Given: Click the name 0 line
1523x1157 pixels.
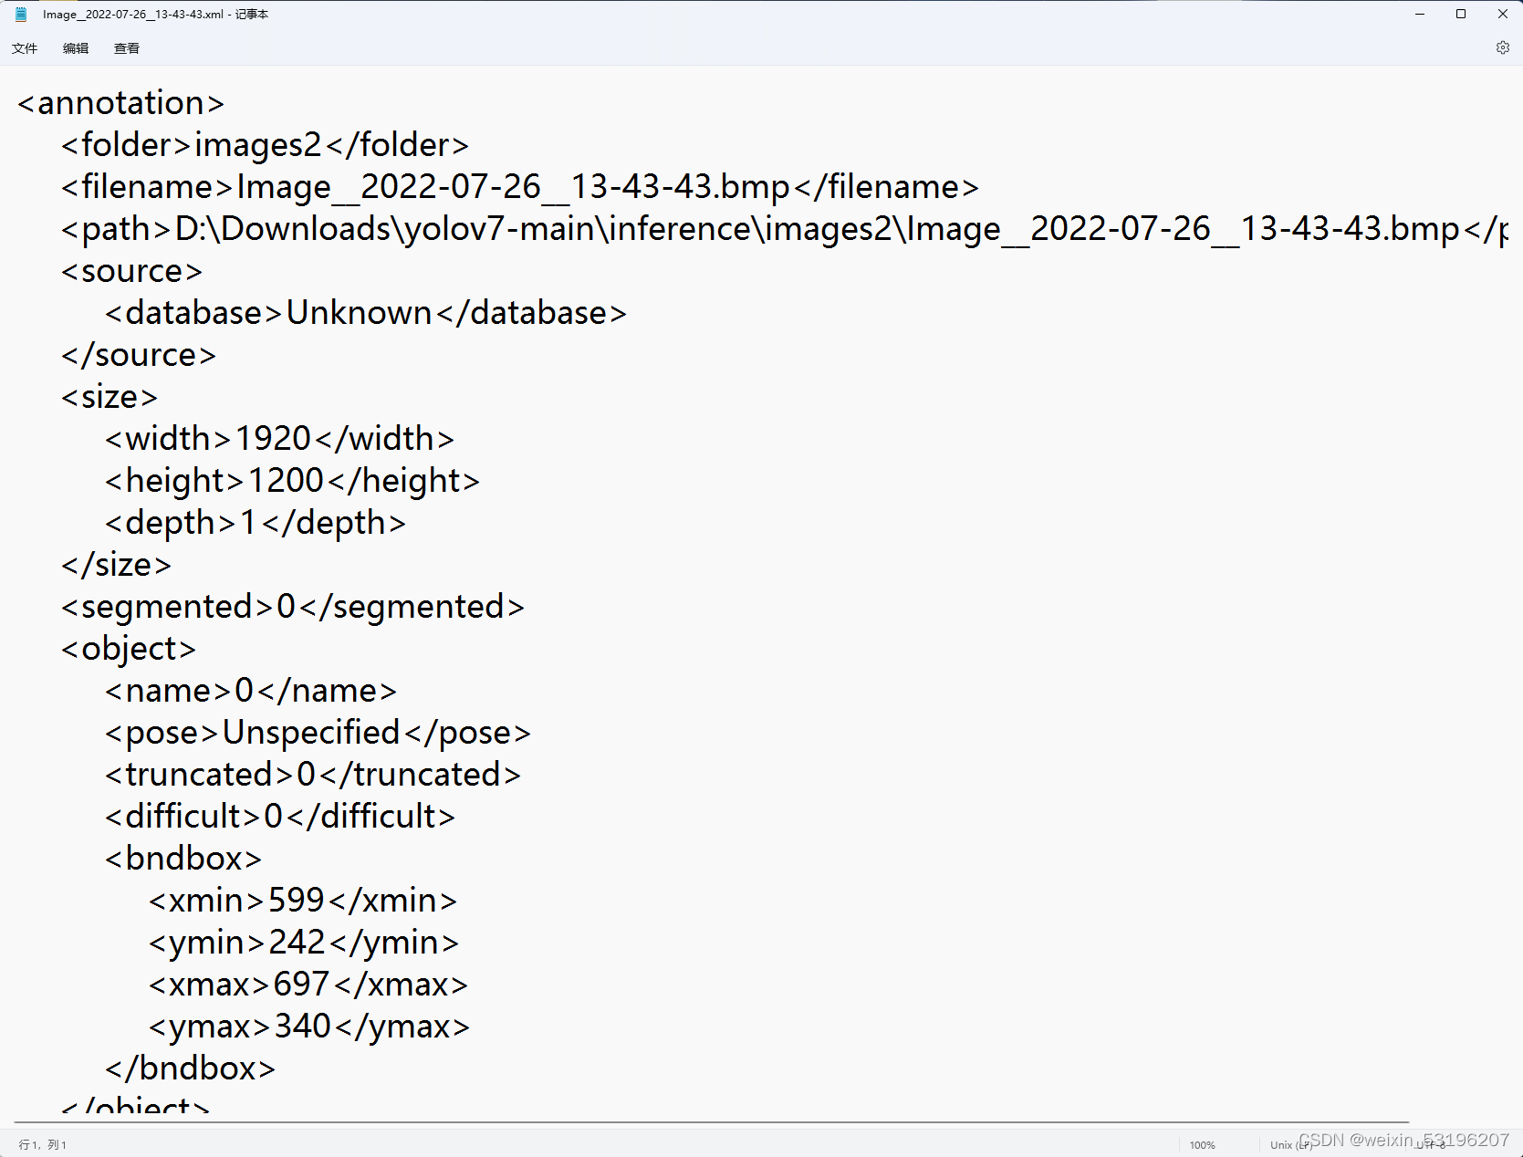Looking at the screenshot, I should [251, 691].
